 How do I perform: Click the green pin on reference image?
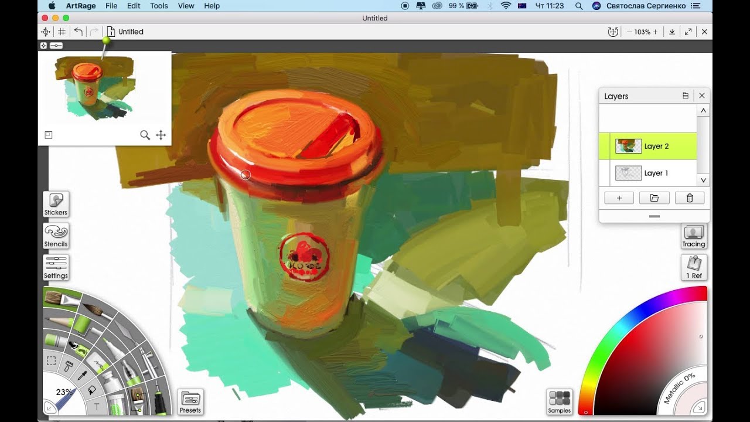click(x=106, y=40)
